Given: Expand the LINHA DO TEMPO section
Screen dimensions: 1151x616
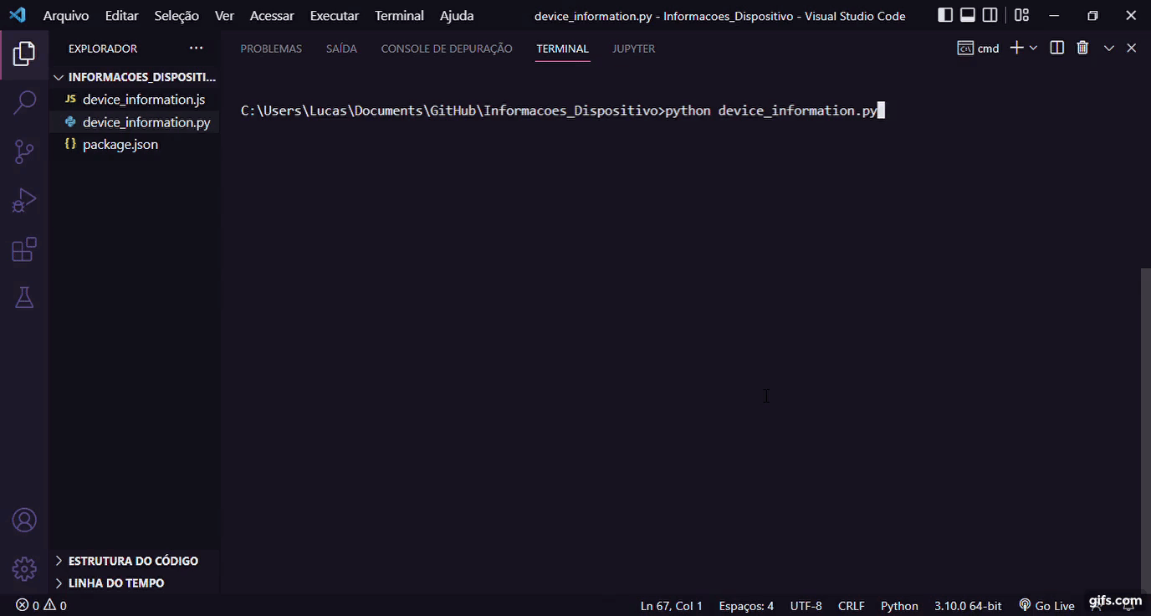Looking at the screenshot, I should coord(135,583).
